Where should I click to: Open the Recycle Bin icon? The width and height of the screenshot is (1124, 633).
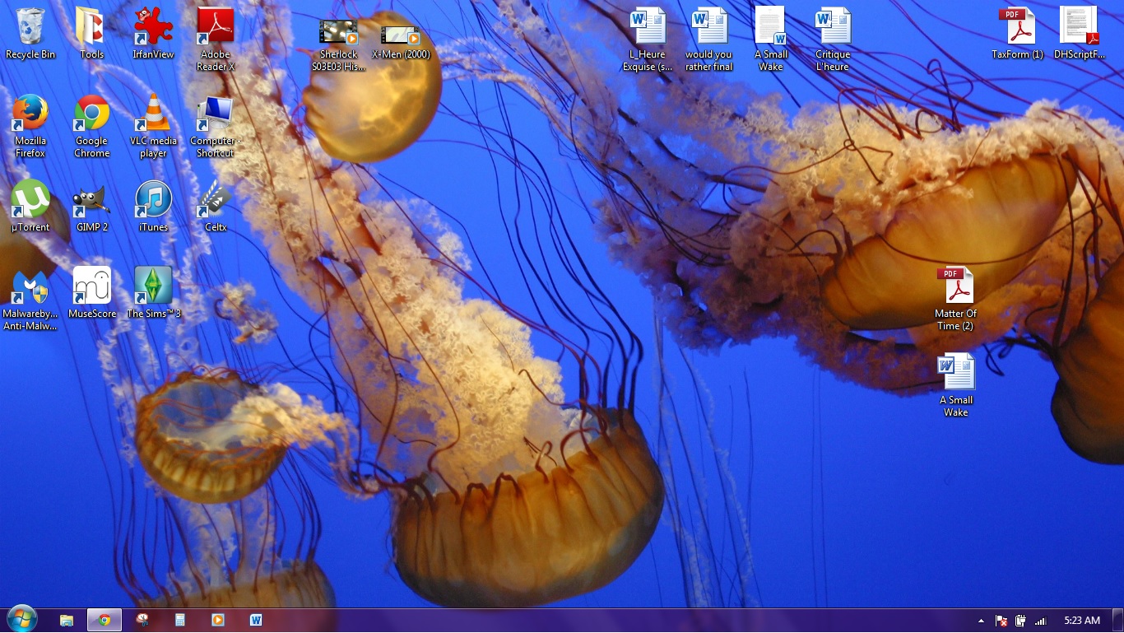tap(30, 34)
